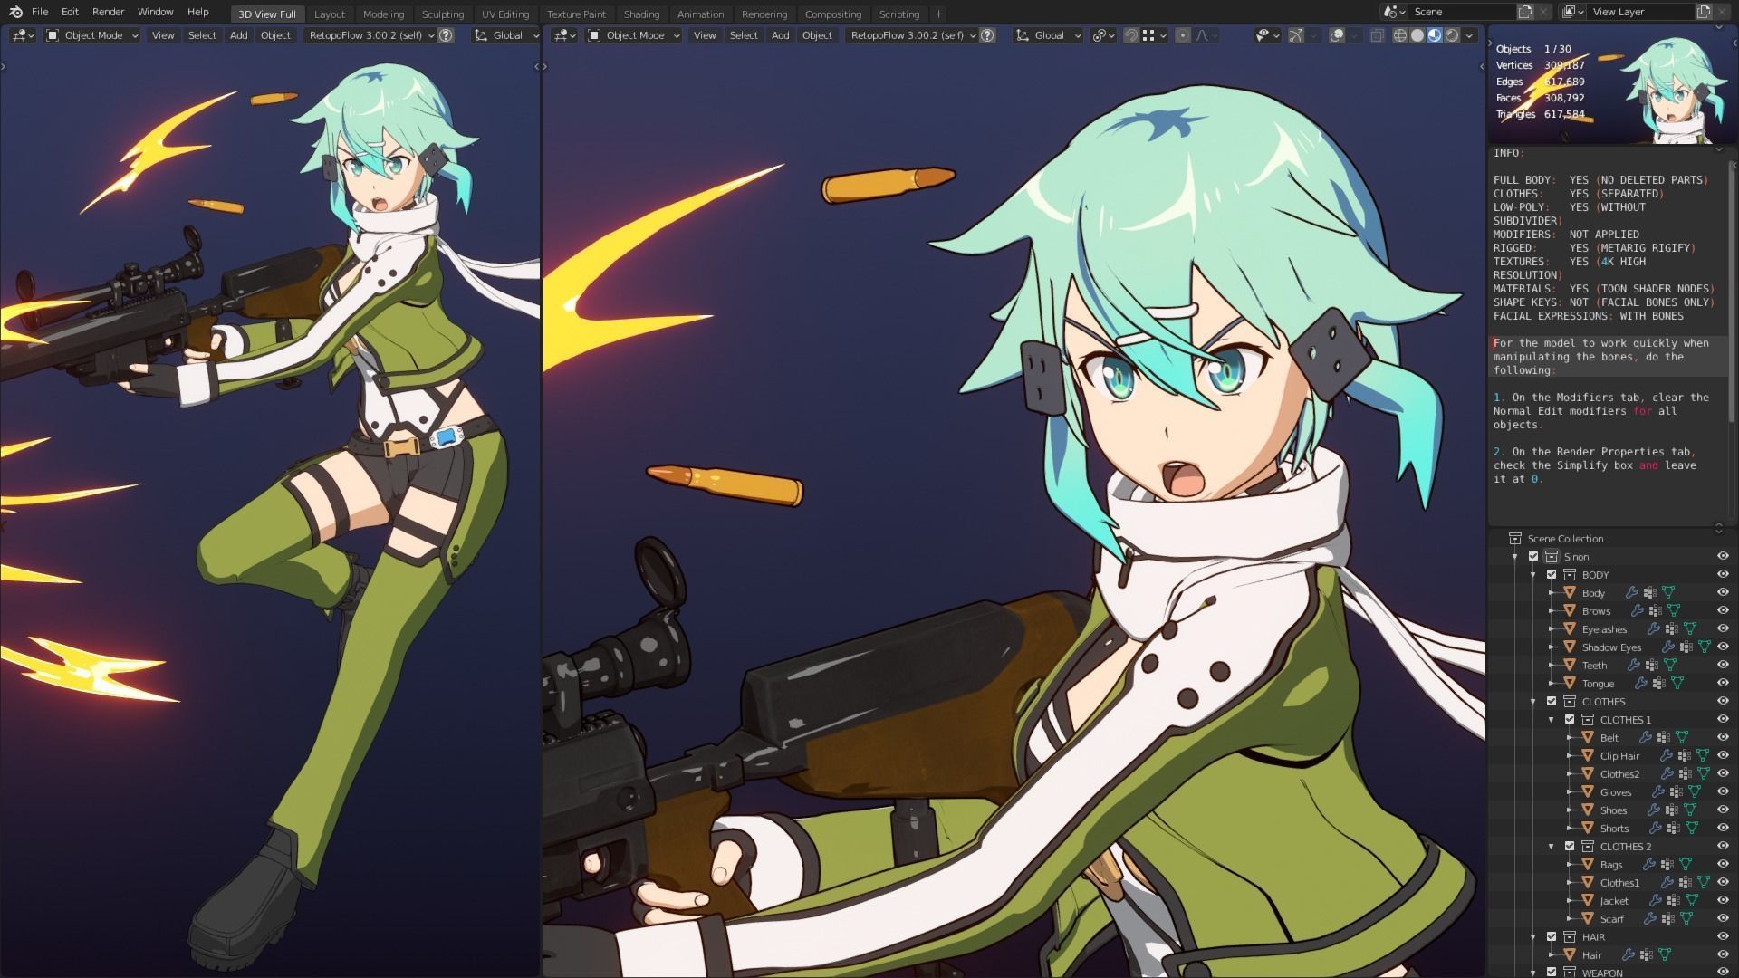Open the RetopoFlow help icon in the right viewport
Image resolution: width=1739 pixels, height=978 pixels.
coord(987,35)
